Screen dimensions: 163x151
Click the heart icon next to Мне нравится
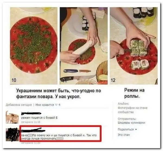tap(56, 105)
